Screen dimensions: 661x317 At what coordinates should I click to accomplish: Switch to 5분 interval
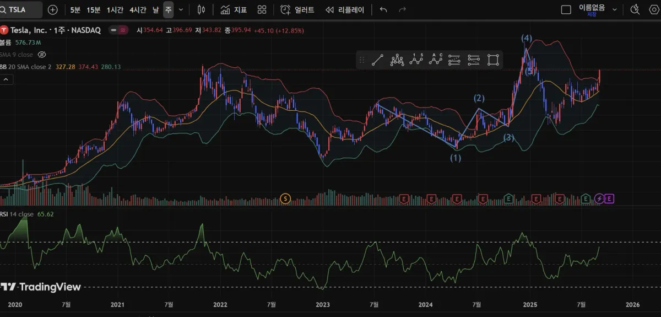75,9
